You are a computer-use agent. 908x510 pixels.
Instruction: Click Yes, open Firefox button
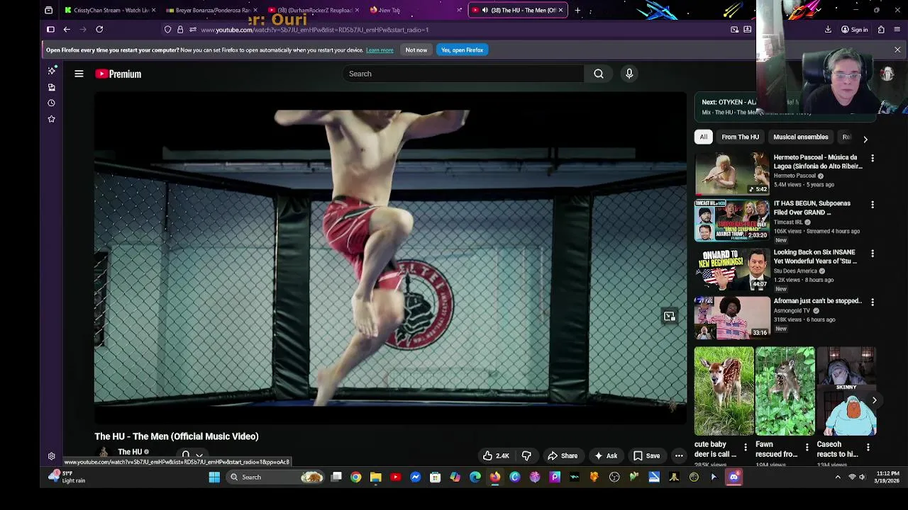[462, 50]
